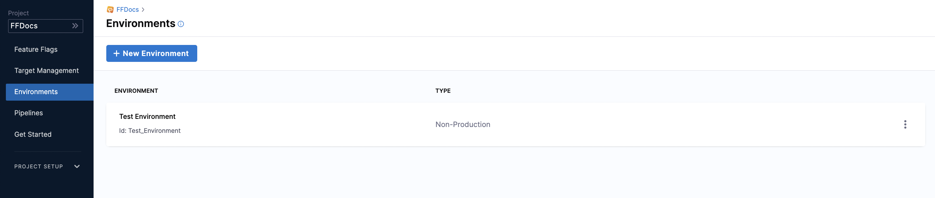Click the Project label area icon
The width and height of the screenshot is (935, 198).
tap(19, 13)
